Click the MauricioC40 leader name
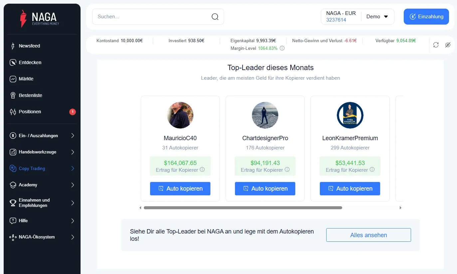 point(180,138)
